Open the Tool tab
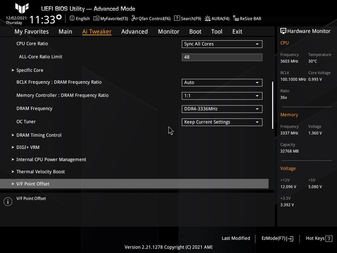 (x=217, y=32)
